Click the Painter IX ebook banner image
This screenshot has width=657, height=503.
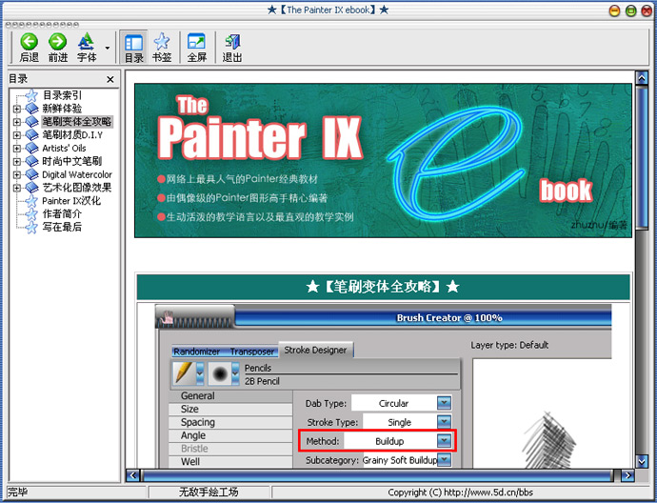click(383, 161)
